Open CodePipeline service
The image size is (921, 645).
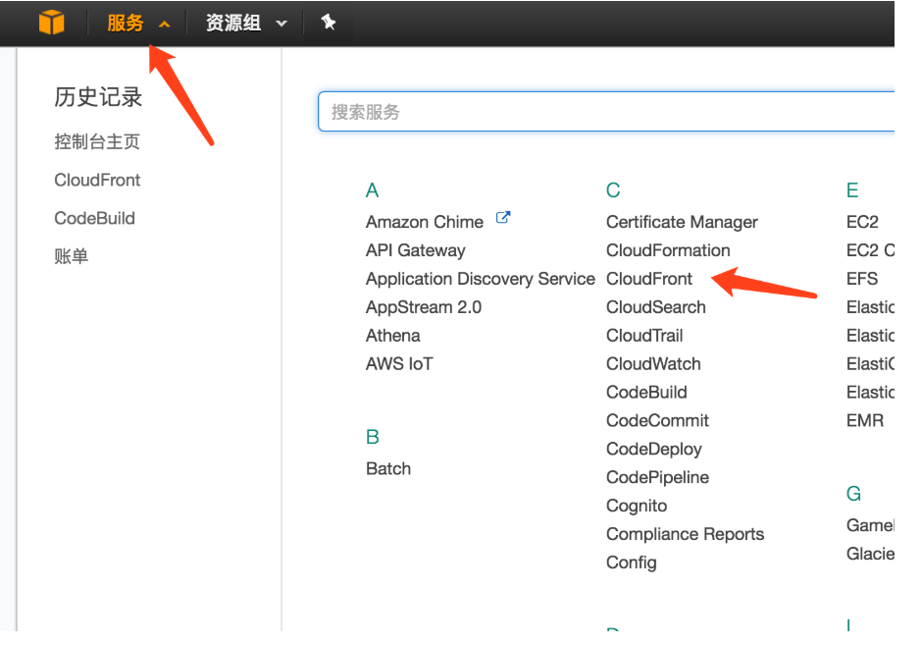(657, 477)
